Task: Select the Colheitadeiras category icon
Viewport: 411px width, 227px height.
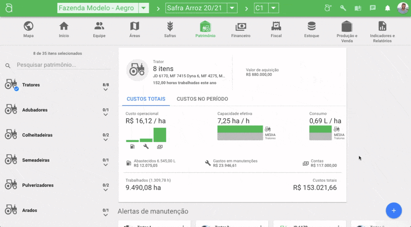Action: coord(11,135)
